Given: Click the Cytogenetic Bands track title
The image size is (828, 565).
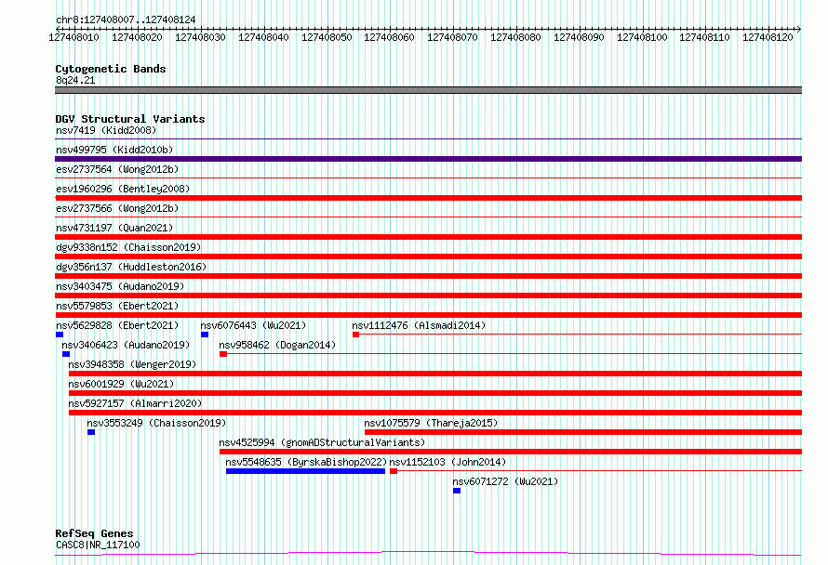Looking at the screenshot, I should coord(111,69).
